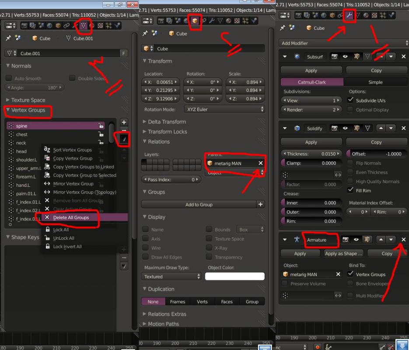Click Render camera tab in Cube.001 panel
Image resolution: width=409 pixels, height=350 pixels.
point(24,25)
